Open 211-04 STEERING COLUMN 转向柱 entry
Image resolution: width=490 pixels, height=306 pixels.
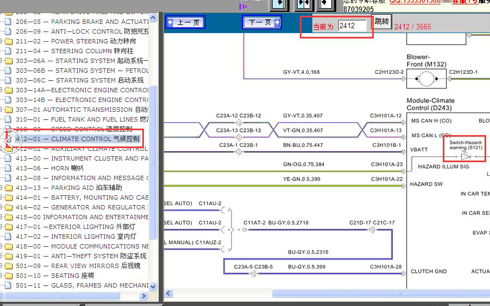tap(74, 51)
